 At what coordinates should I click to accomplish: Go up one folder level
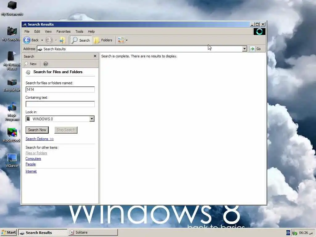tap(63, 40)
